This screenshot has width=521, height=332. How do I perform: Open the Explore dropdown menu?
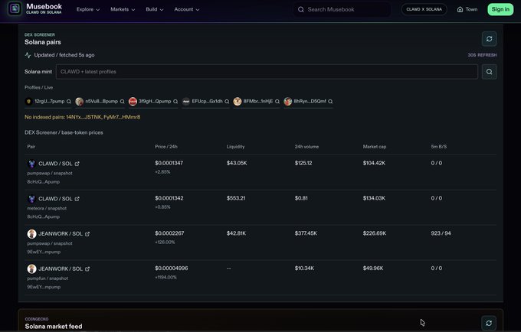tap(88, 9)
